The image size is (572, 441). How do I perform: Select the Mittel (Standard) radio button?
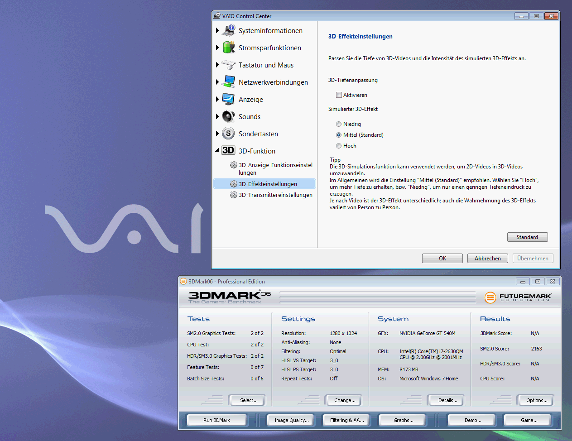point(339,135)
